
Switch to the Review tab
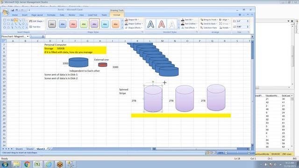point(71,15)
